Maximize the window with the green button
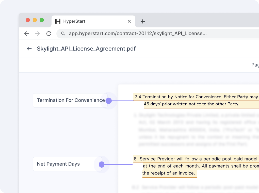 (42, 20)
